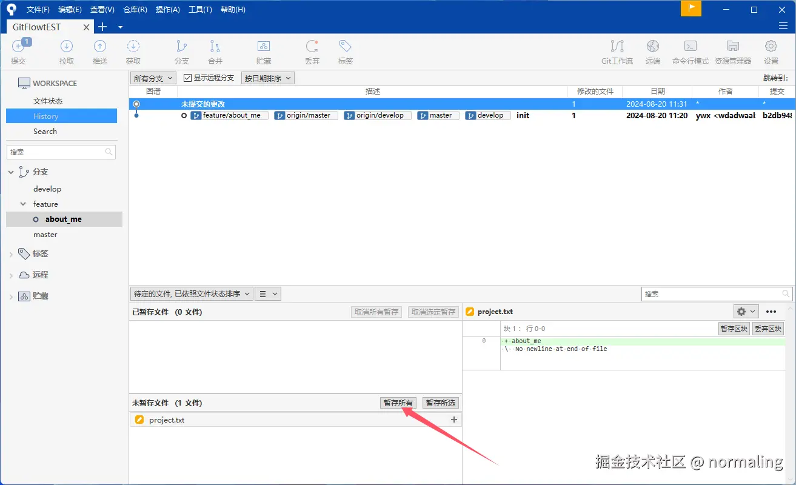Viewport: 796px width, 485px height.
Task: Open the diff settings gear dropdown
Action: tap(746, 312)
